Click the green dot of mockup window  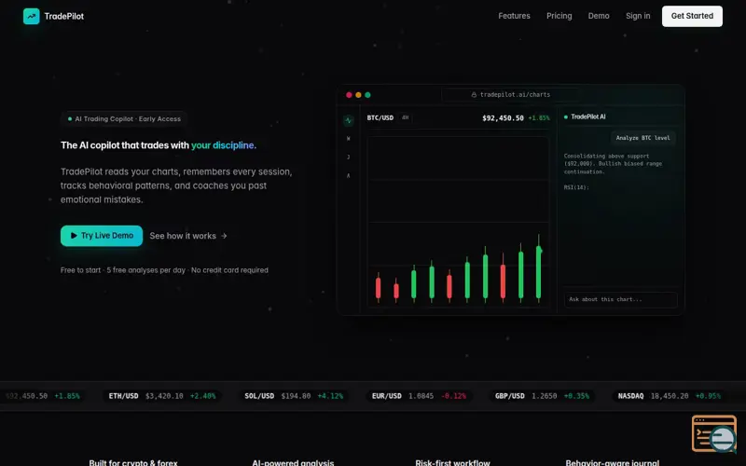pos(367,95)
